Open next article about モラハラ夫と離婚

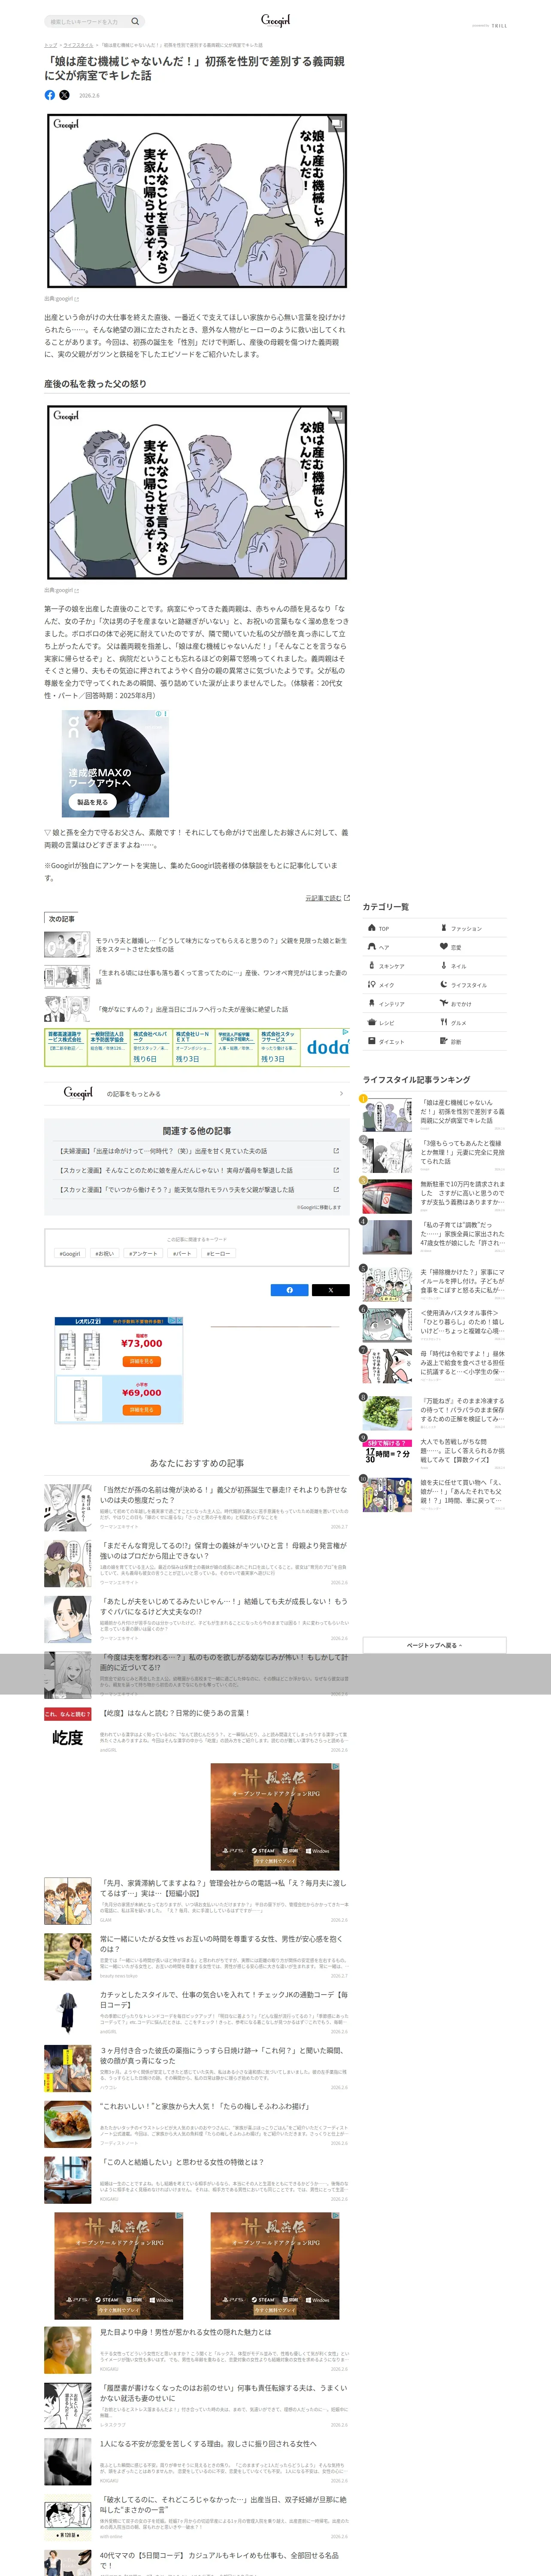[197, 945]
